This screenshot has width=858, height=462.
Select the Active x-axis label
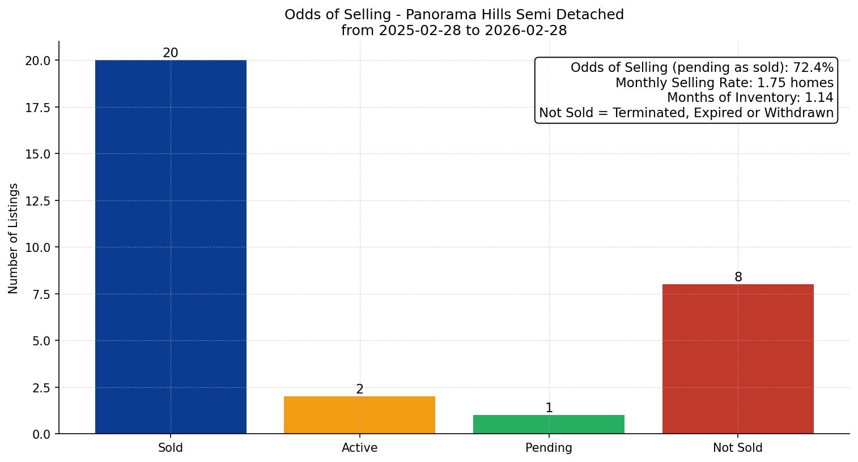(x=359, y=448)
